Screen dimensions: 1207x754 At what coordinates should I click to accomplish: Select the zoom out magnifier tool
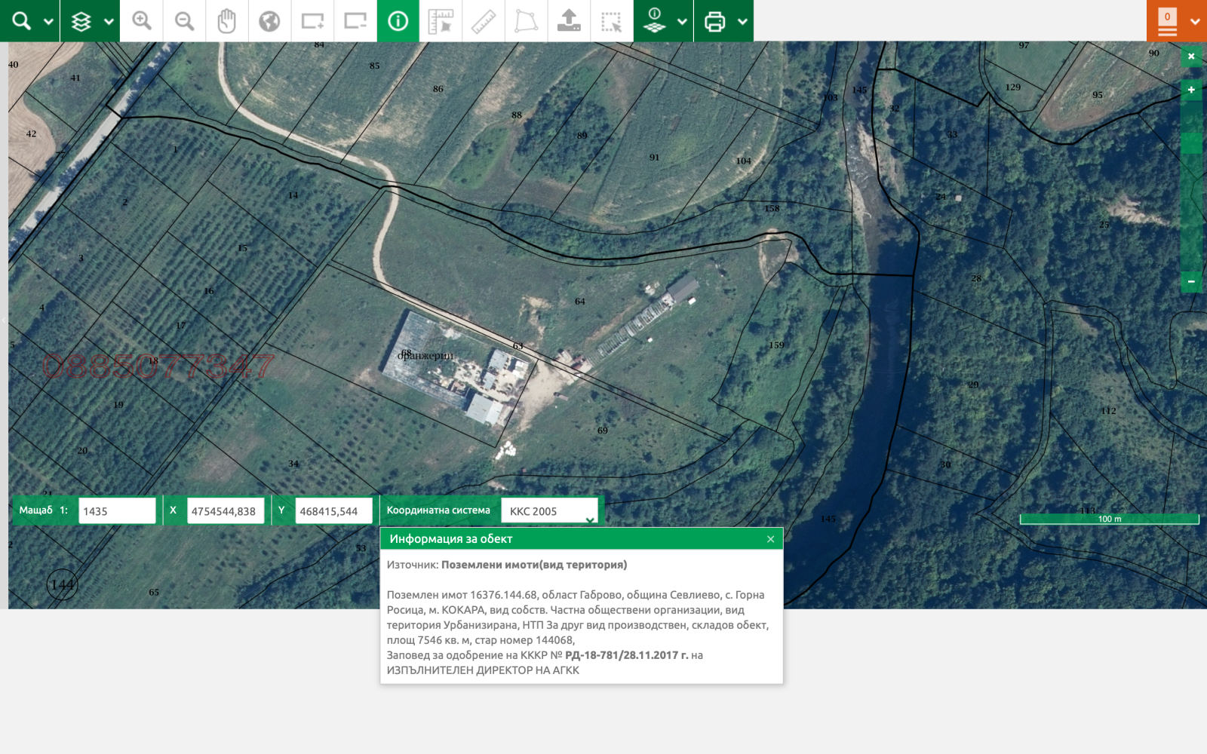(x=184, y=21)
